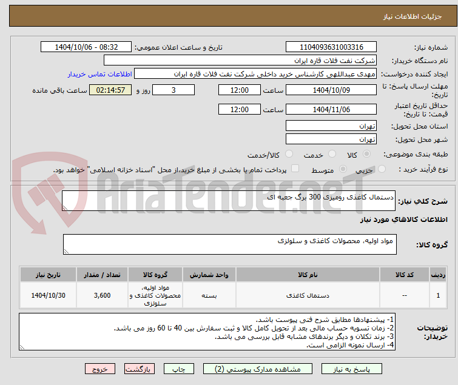Select the خدمت radio button
The width and height of the screenshot is (458, 385).
[332, 154]
